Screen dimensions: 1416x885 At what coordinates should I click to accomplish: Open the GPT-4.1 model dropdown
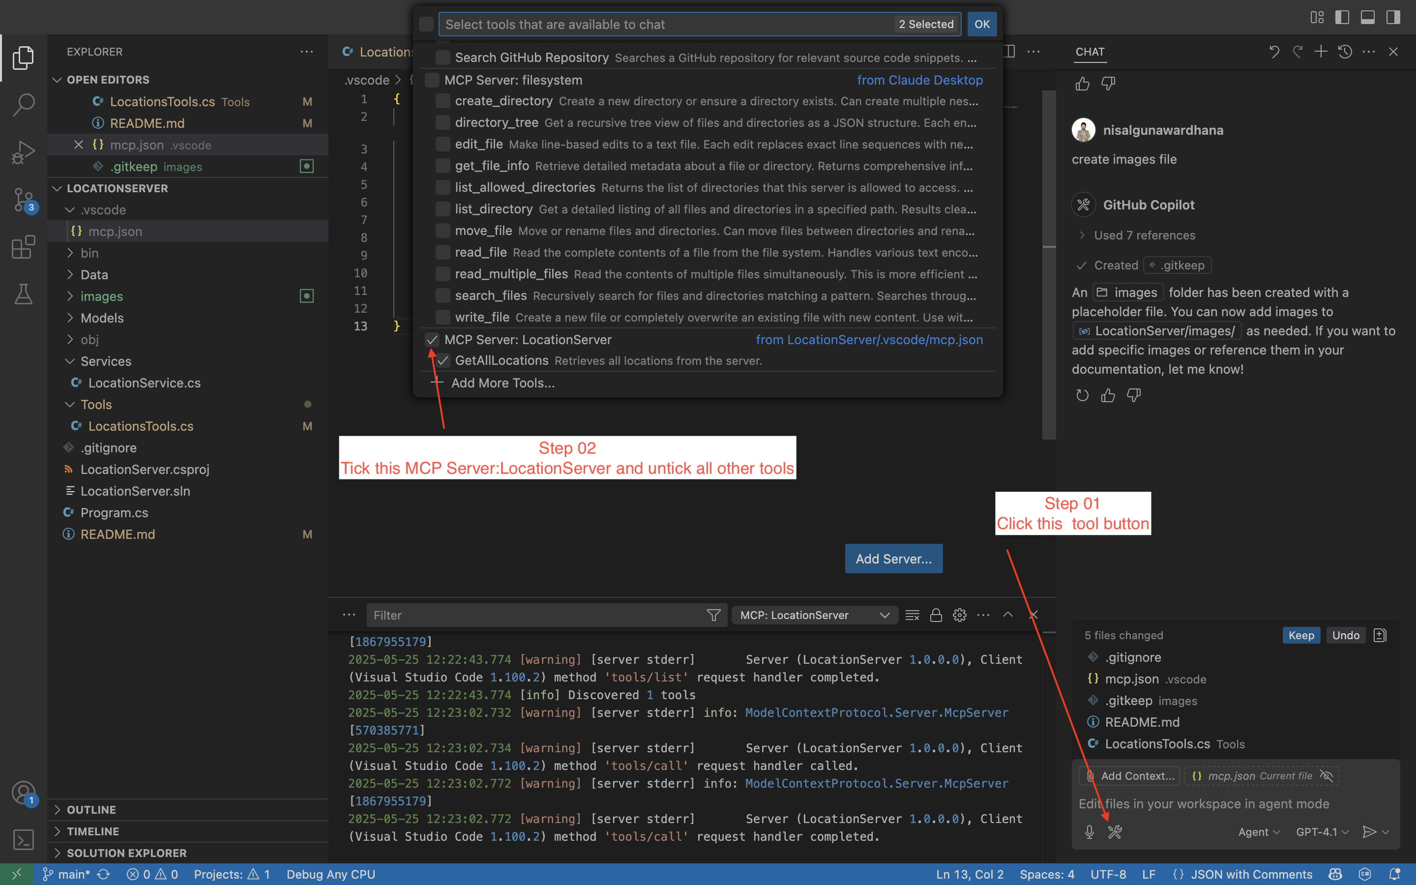pos(1321,831)
